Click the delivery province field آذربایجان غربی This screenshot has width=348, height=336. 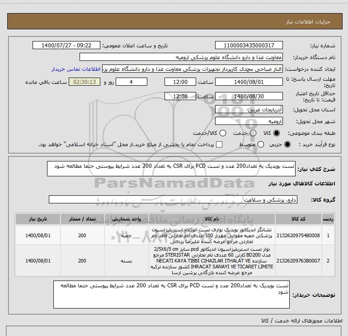tap(249, 110)
